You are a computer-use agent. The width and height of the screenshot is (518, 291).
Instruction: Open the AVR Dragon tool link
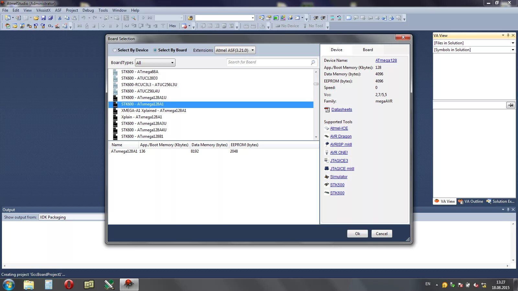point(341,136)
